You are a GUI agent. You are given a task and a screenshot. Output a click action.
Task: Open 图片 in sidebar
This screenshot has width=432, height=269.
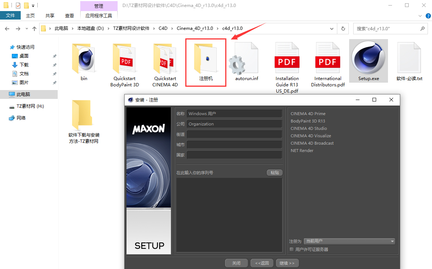click(24, 82)
